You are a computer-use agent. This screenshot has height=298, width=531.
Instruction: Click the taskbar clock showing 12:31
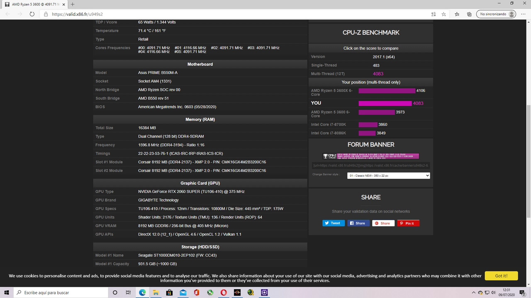(507, 292)
